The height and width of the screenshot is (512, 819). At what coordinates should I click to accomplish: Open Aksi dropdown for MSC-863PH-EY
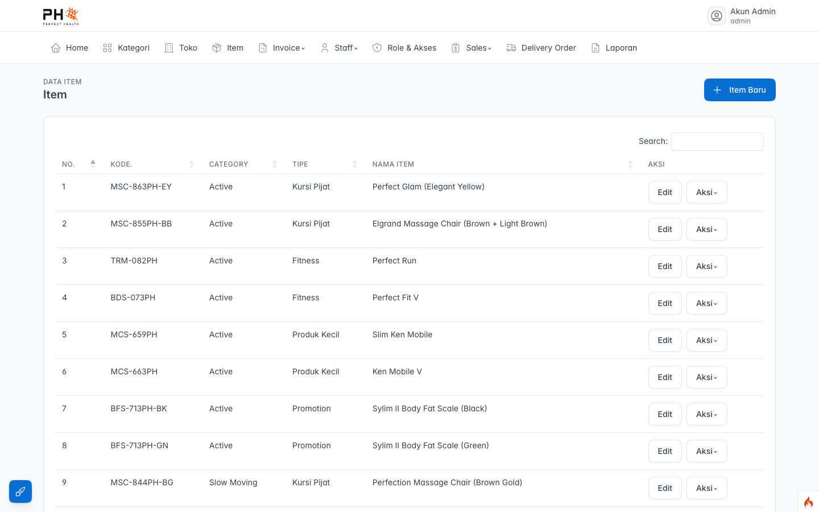tap(707, 192)
